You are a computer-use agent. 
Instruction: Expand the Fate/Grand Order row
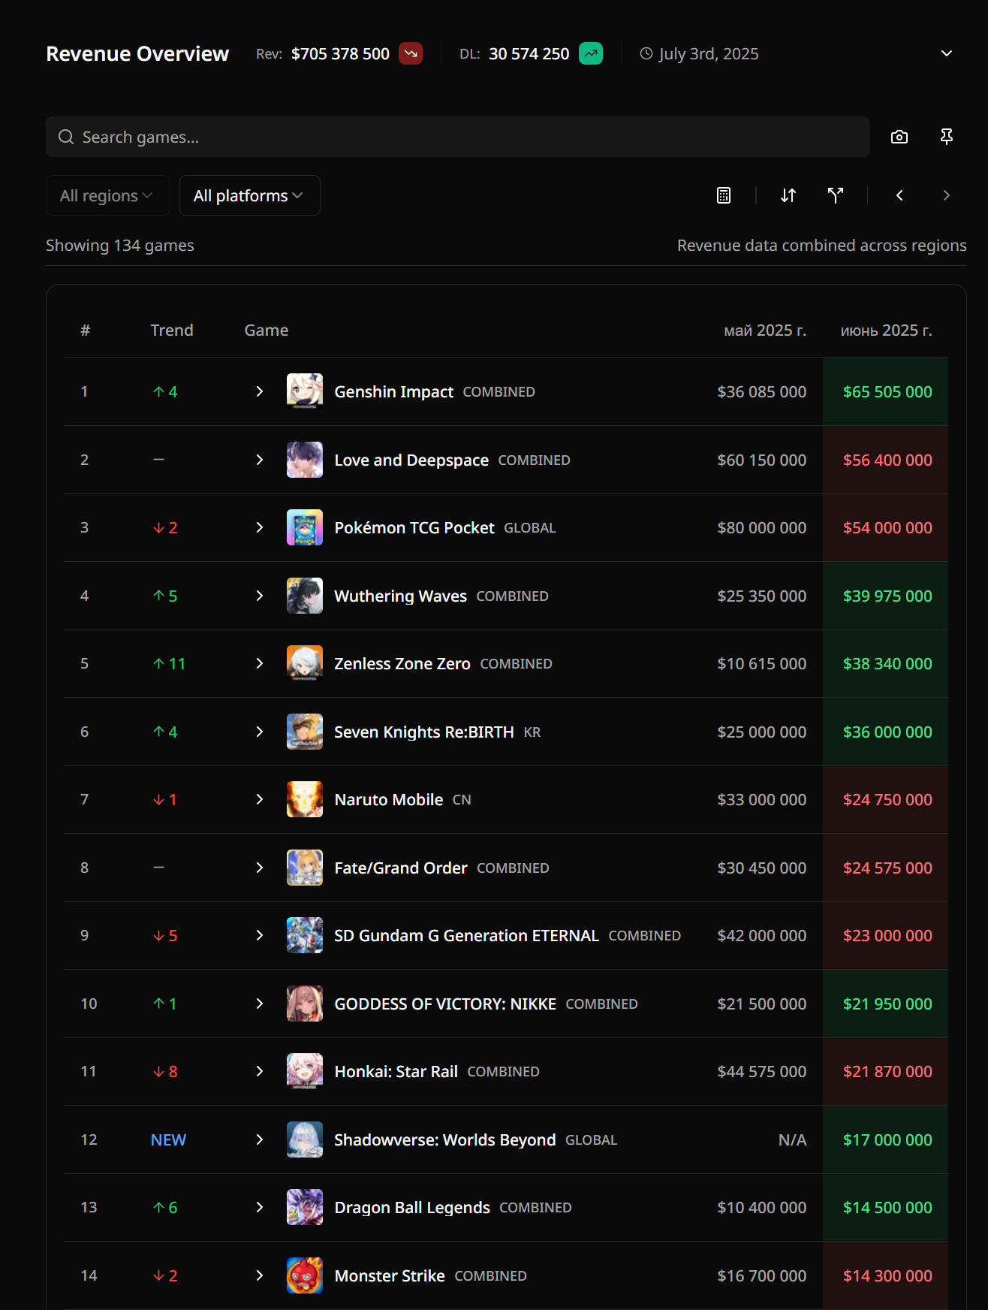point(260,868)
